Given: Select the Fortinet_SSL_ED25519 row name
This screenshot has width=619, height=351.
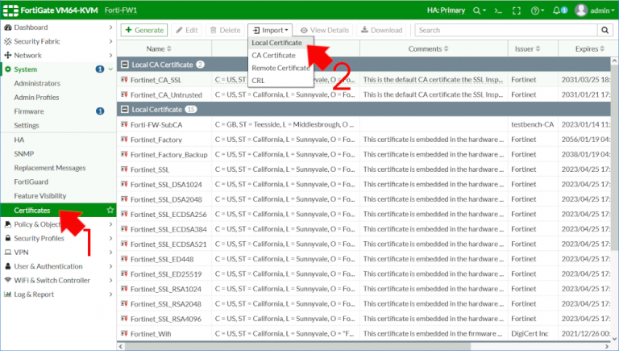Looking at the screenshot, I should pos(166,274).
